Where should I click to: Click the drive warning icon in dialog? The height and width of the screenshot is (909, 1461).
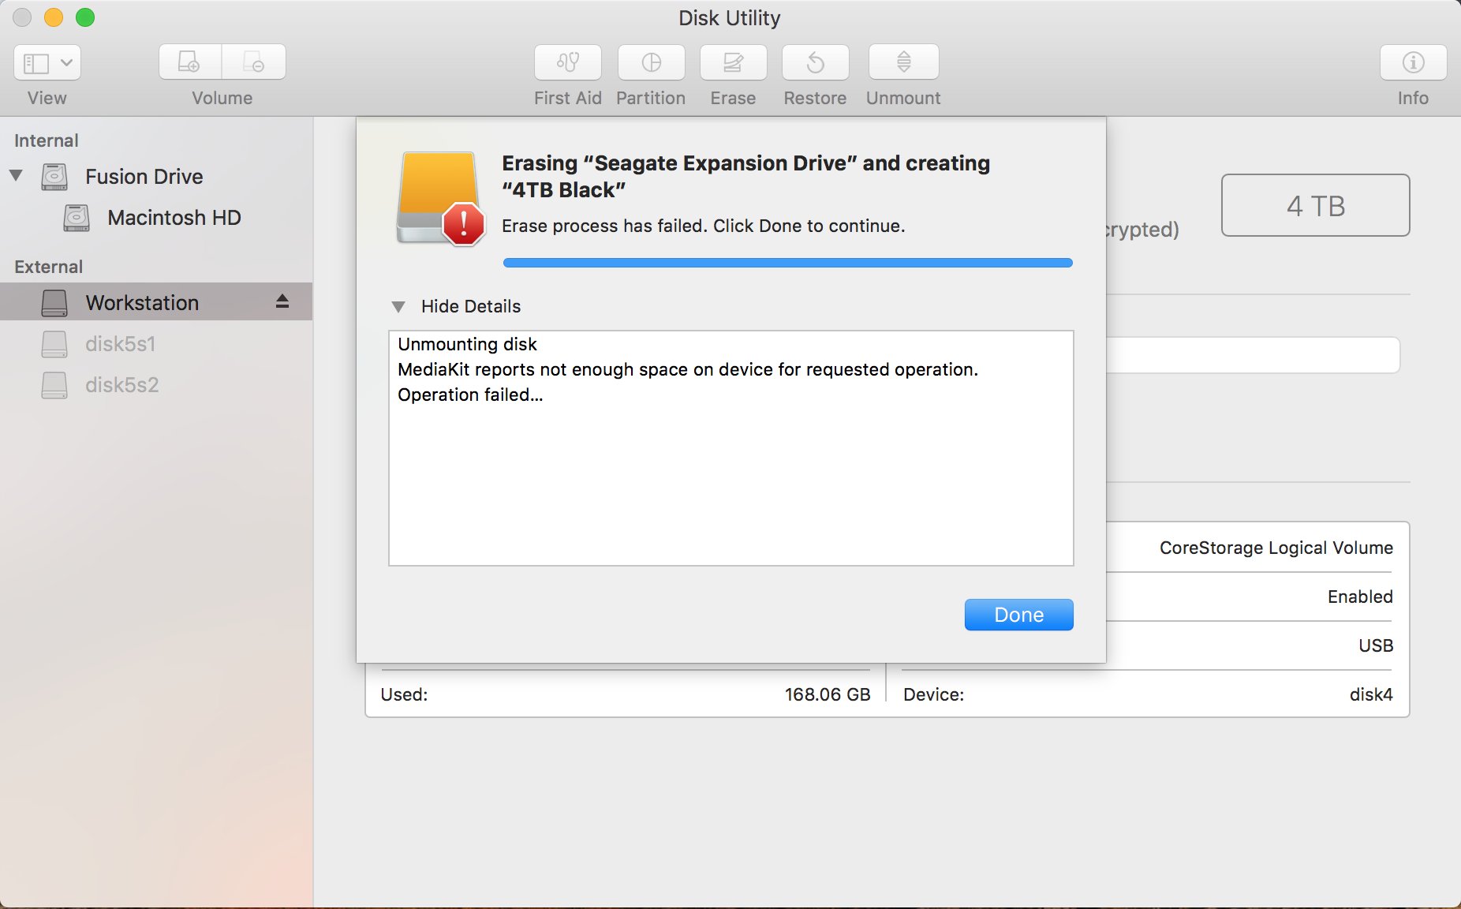[x=440, y=199]
